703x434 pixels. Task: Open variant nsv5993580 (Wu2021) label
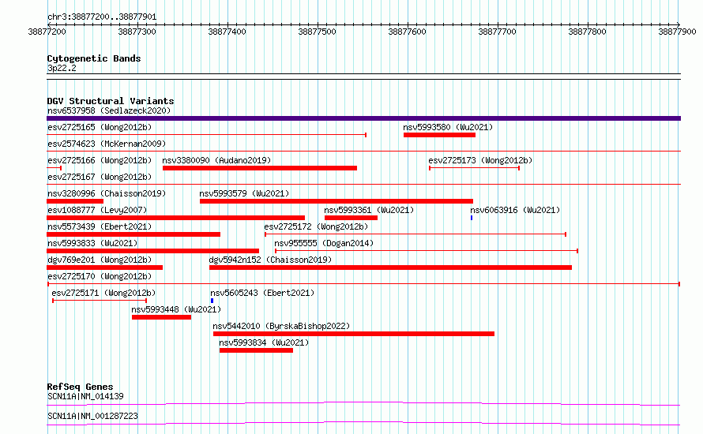(448, 127)
